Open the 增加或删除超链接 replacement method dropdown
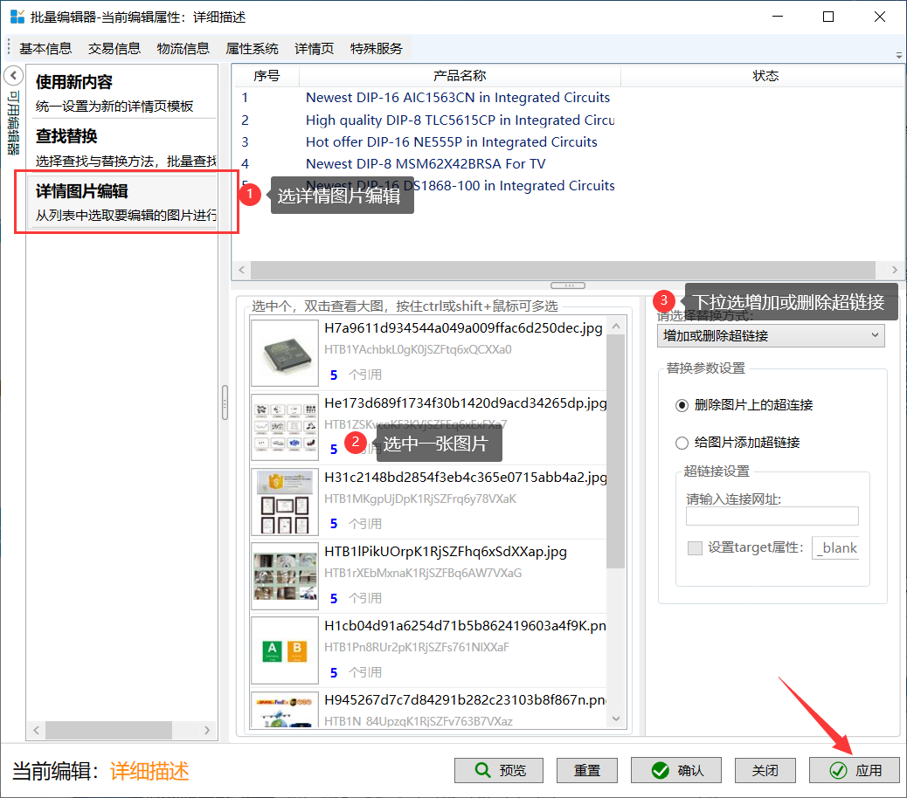This screenshot has width=907, height=798. (x=770, y=335)
